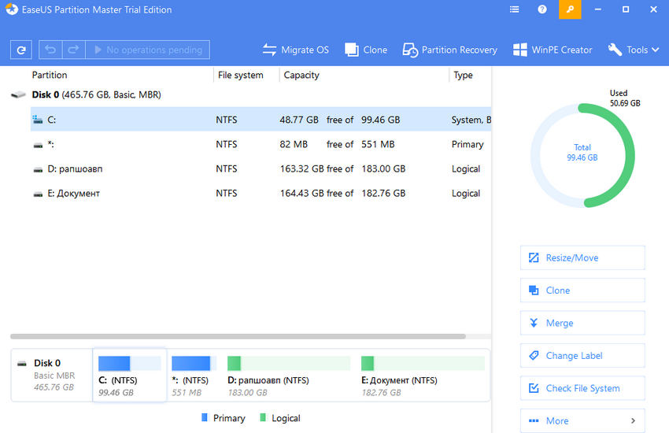
Task: Click the drive icon beside D: рапшоавп
Action: 38,170
